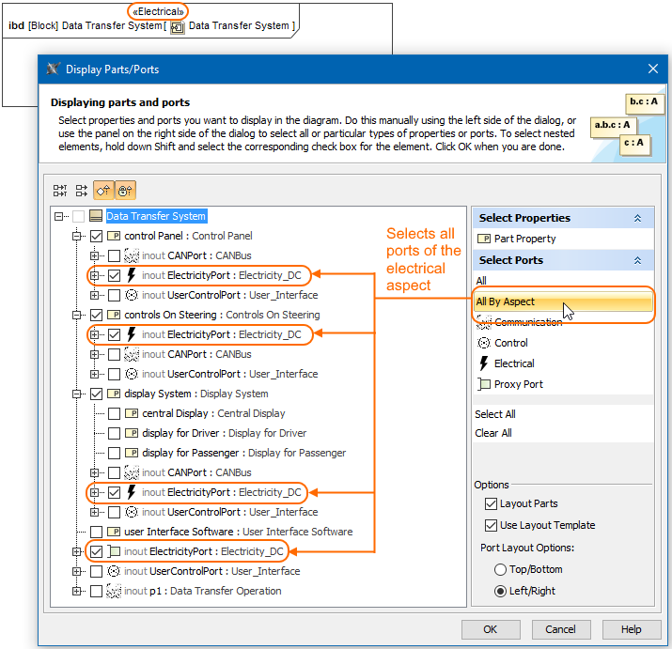
Task: Click the Control aspect icon in Select Ports
Action: pyautogui.click(x=484, y=343)
